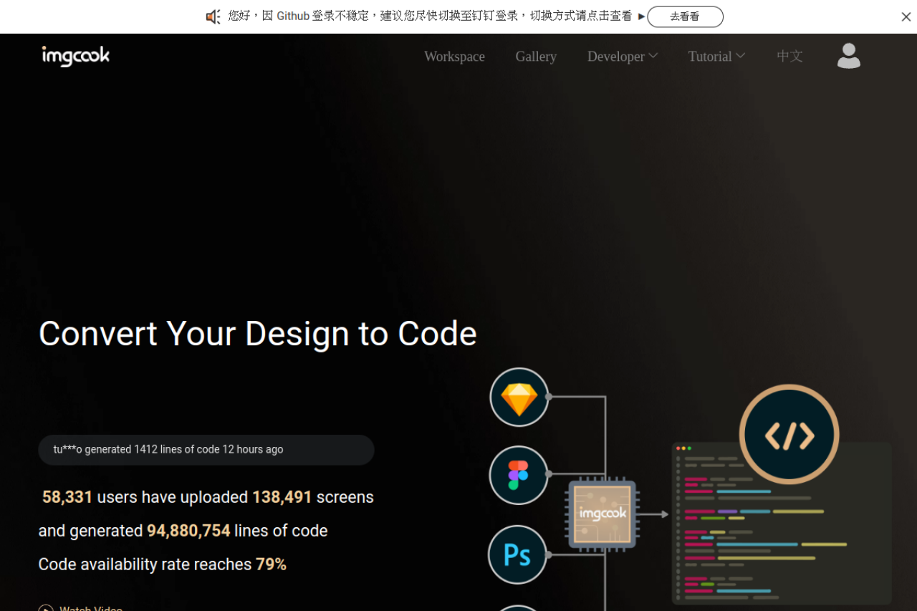
Task: Click the recent activity ticker message
Action: pos(206,449)
